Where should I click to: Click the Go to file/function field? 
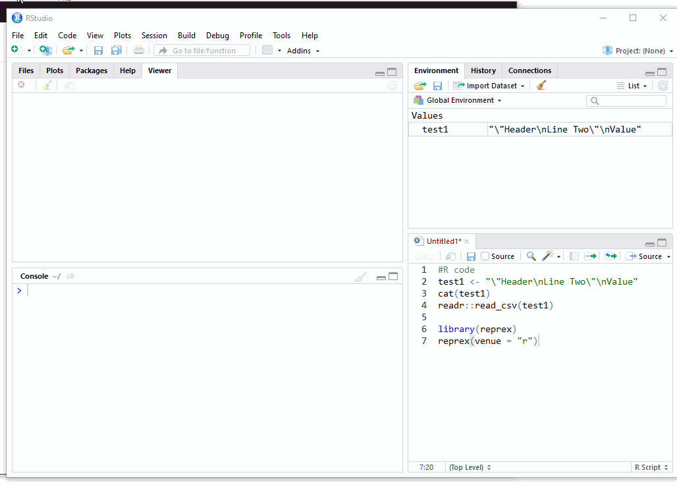pyautogui.click(x=202, y=51)
